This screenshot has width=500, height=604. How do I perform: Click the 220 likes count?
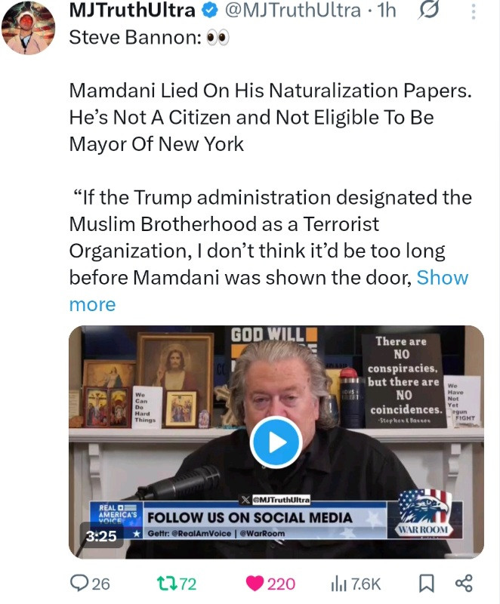point(281,584)
